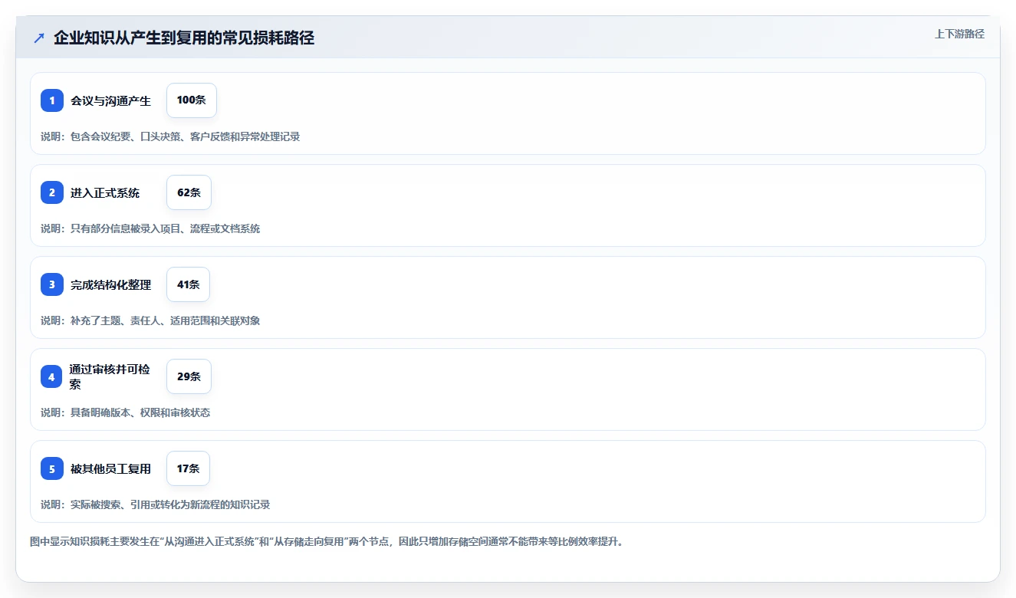1016x598 pixels.
Task: Click the step 2 number badge
Action: [x=52, y=192]
